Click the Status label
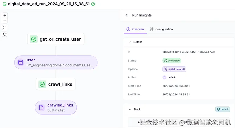 tap(132, 60)
